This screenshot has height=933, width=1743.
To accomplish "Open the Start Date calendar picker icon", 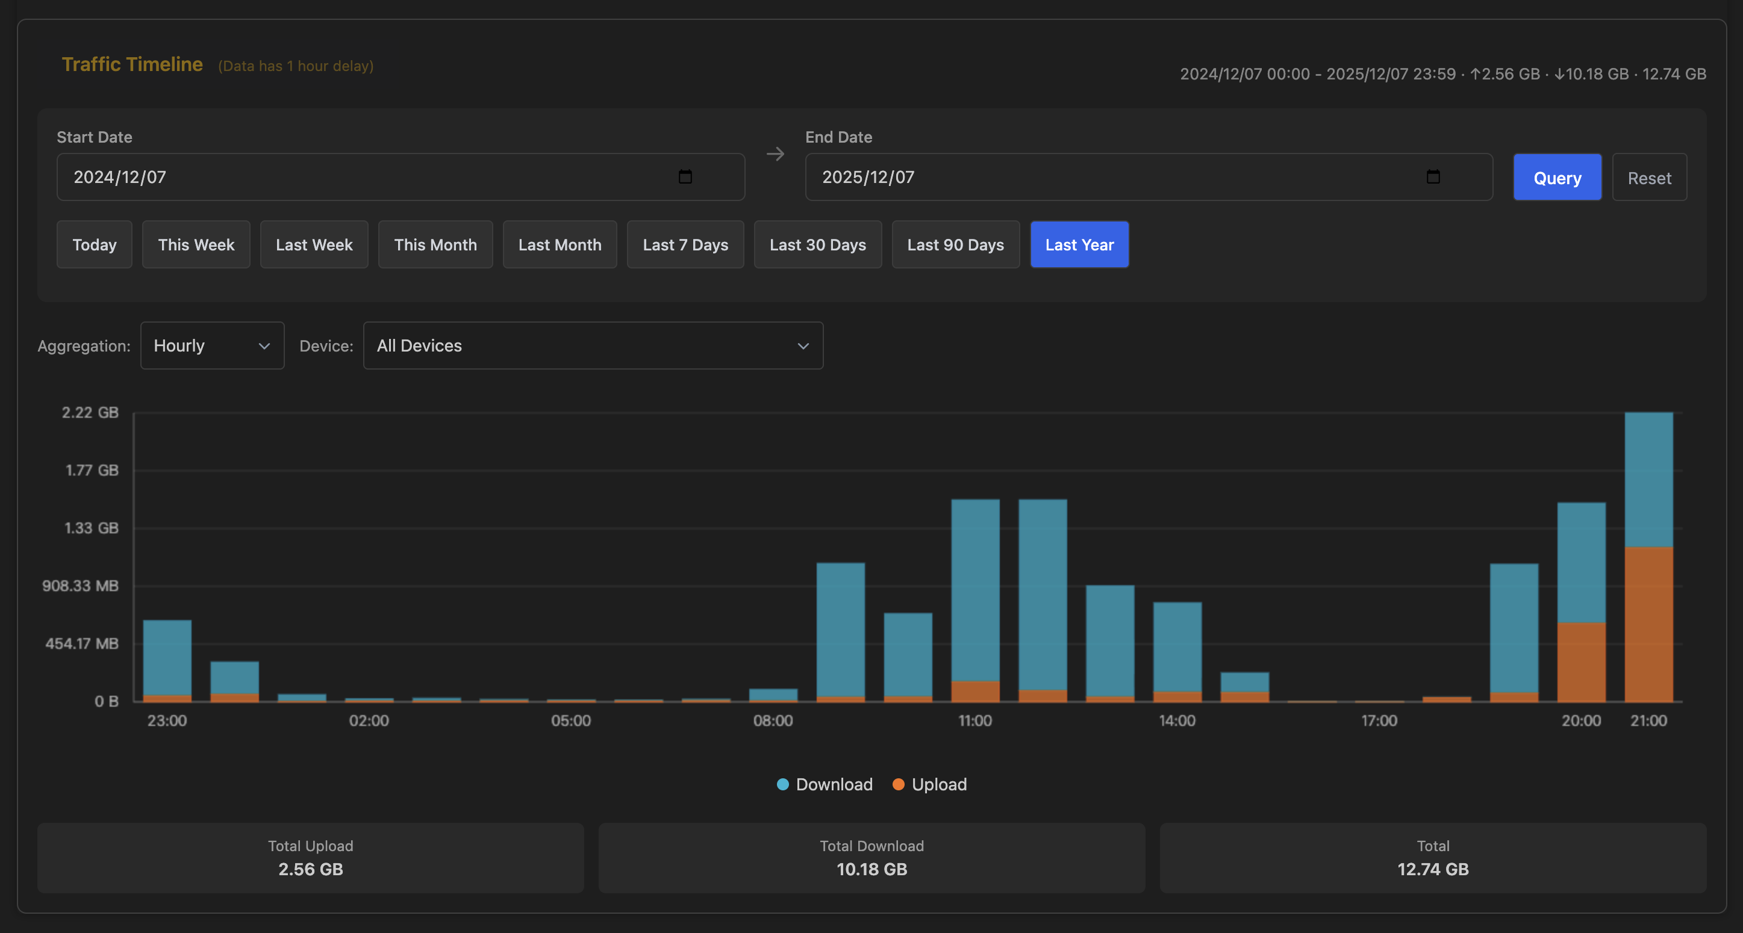I will 685,176.
